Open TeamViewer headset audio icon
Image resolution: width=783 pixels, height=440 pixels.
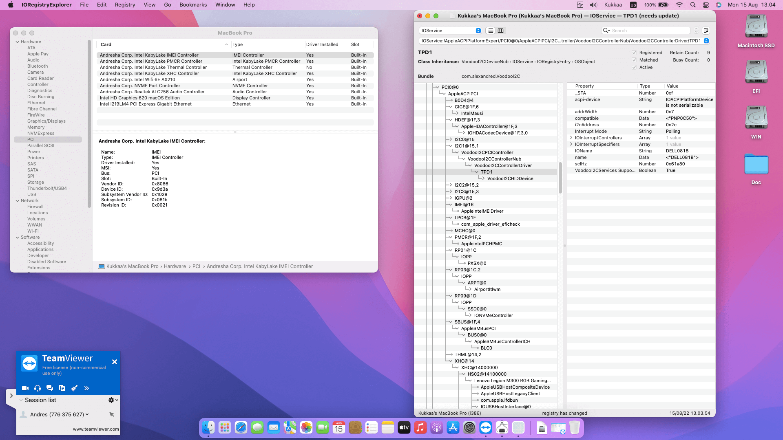(38, 388)
